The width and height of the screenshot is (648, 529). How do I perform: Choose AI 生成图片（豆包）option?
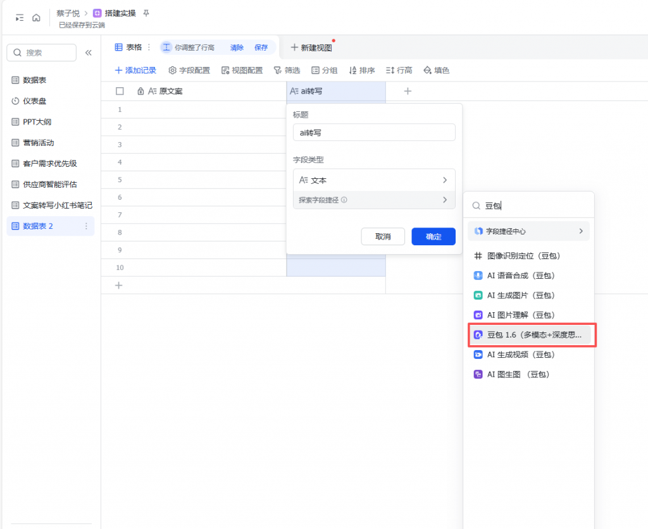pos(520,295)
